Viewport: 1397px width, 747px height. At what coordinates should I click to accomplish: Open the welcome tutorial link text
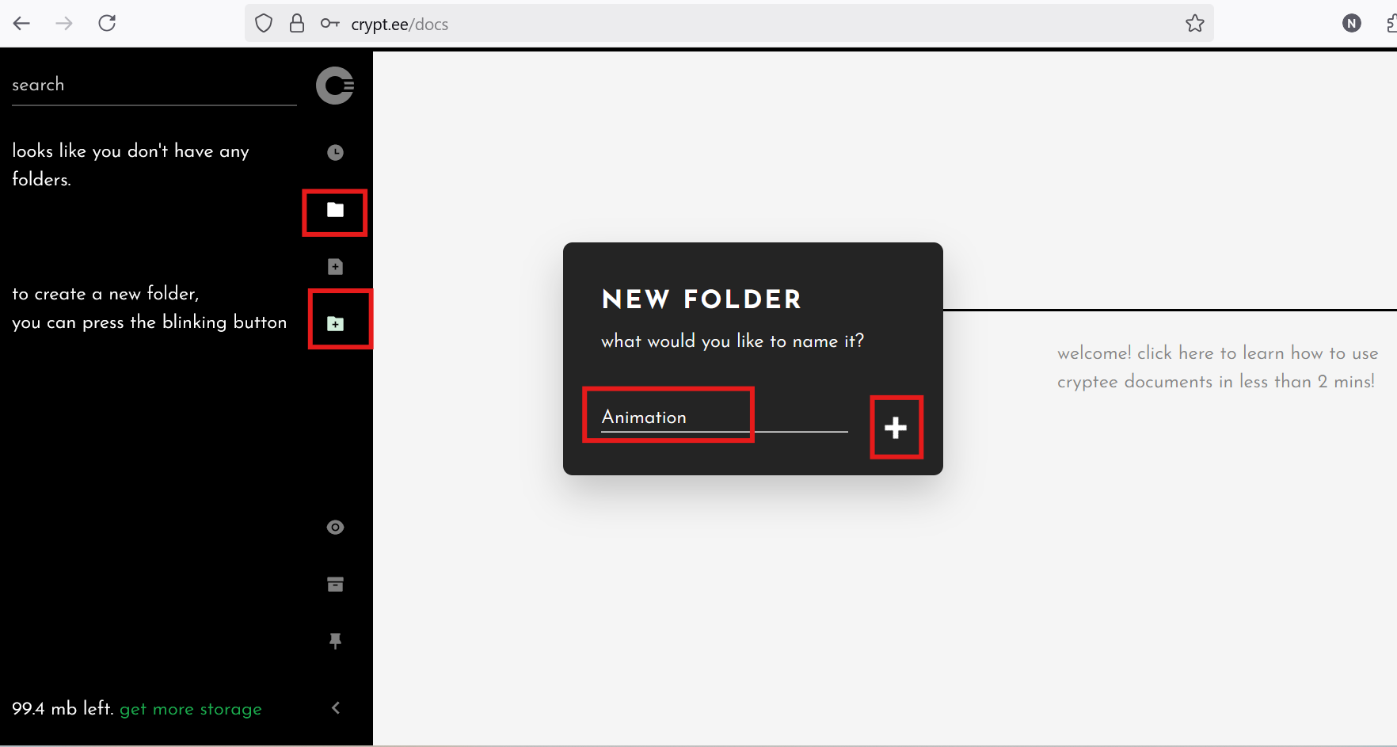tap(1217, 368)
